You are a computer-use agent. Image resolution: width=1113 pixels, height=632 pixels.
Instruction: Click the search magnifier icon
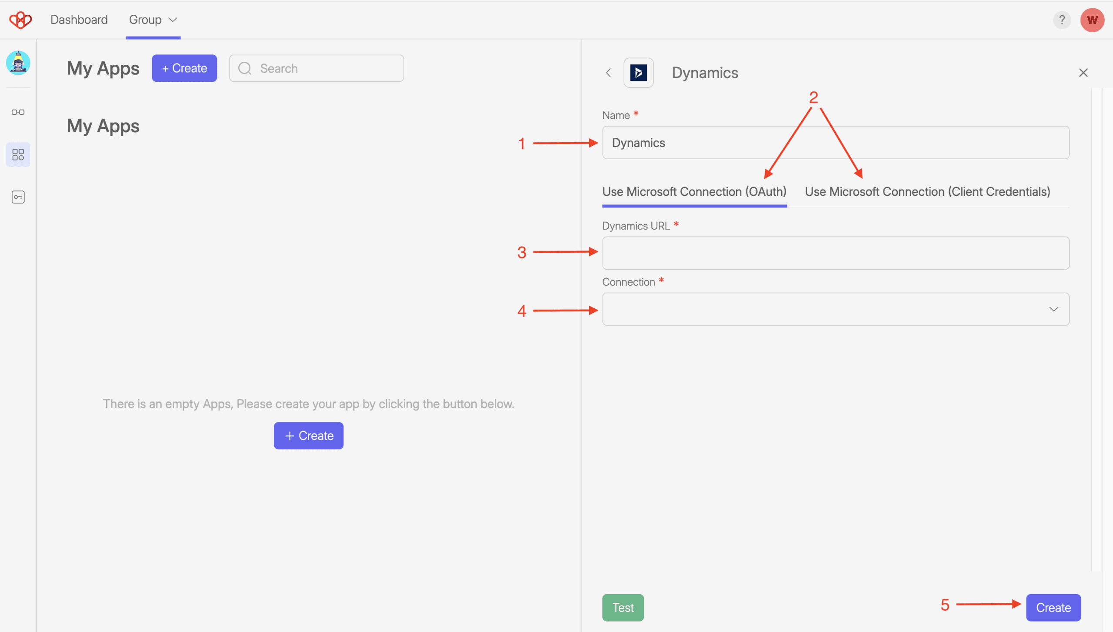point(245,68)
